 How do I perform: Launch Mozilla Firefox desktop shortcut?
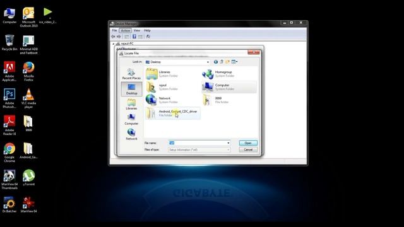(28, 71)
